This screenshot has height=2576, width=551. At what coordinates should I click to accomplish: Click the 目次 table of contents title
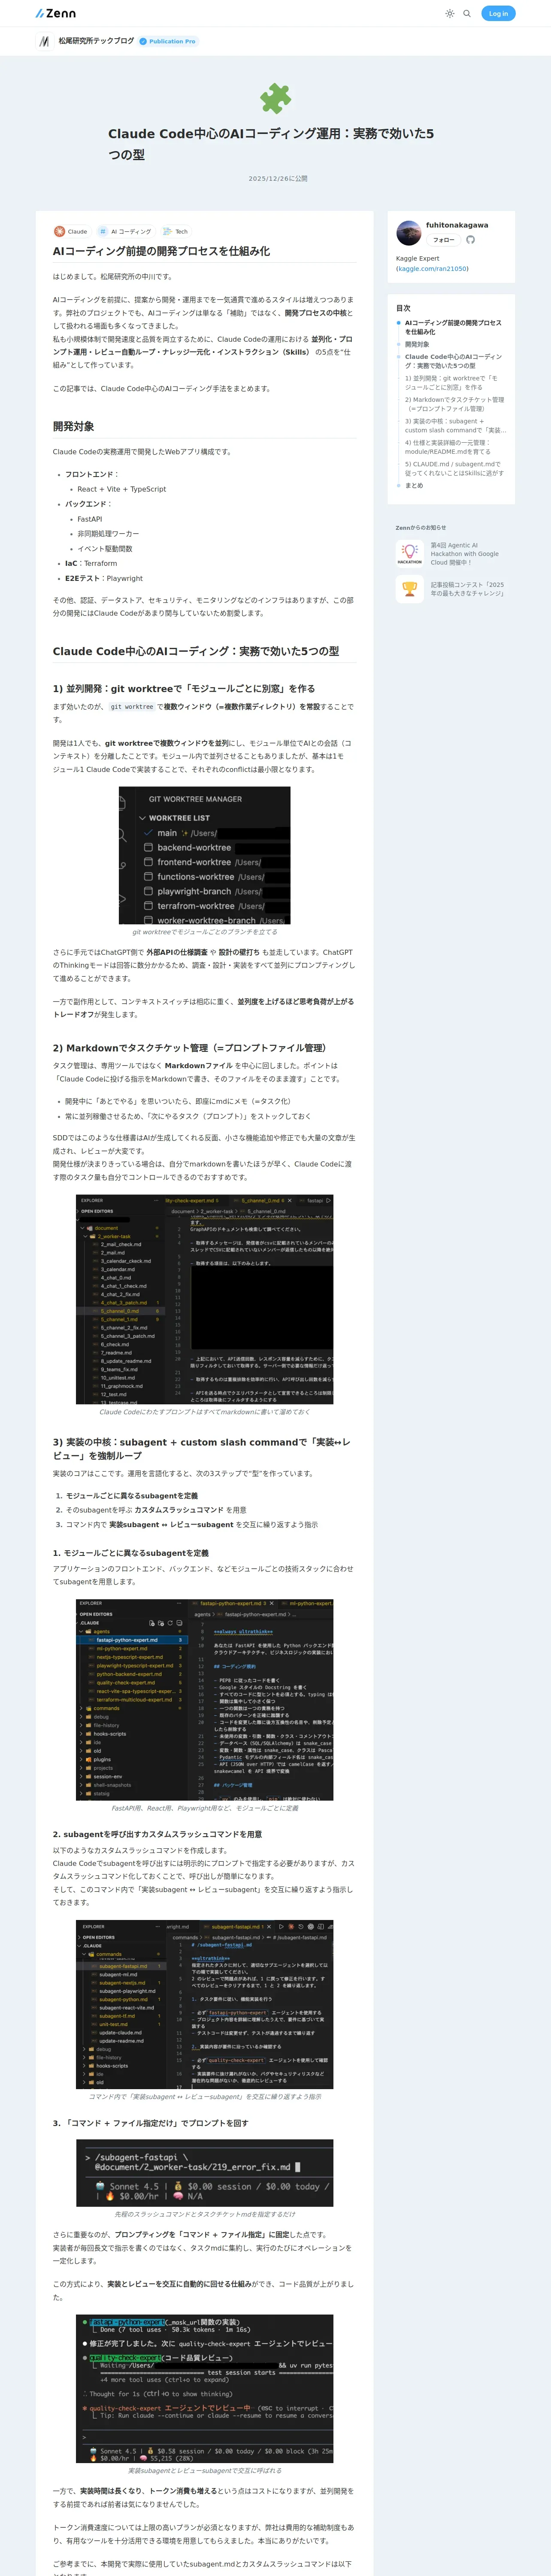point(403,308)
